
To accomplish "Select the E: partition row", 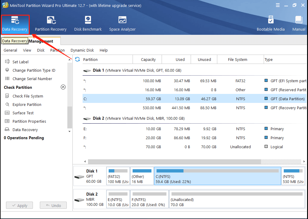I will (195, 129).
